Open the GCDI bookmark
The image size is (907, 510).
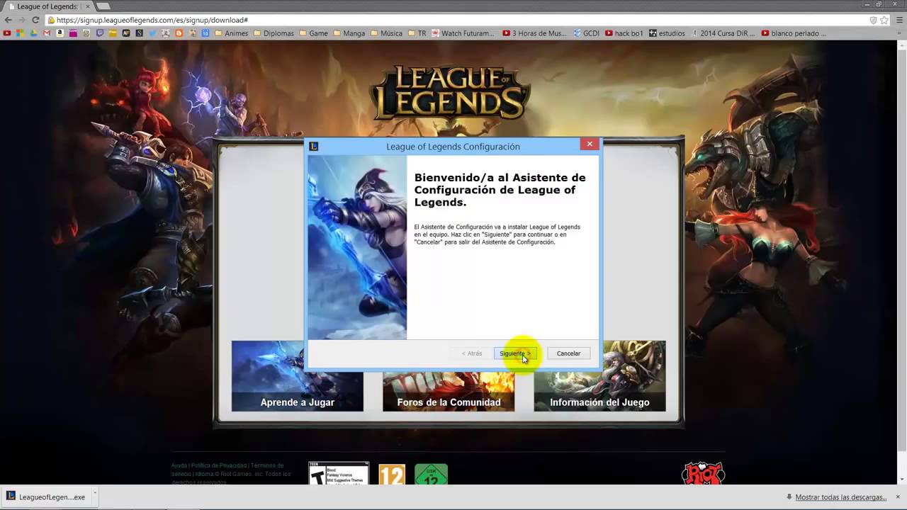point(586,33)
